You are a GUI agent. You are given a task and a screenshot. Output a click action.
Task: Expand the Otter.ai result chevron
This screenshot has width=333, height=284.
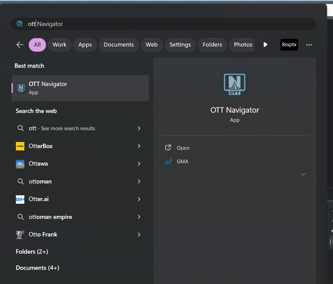point(139,199)
